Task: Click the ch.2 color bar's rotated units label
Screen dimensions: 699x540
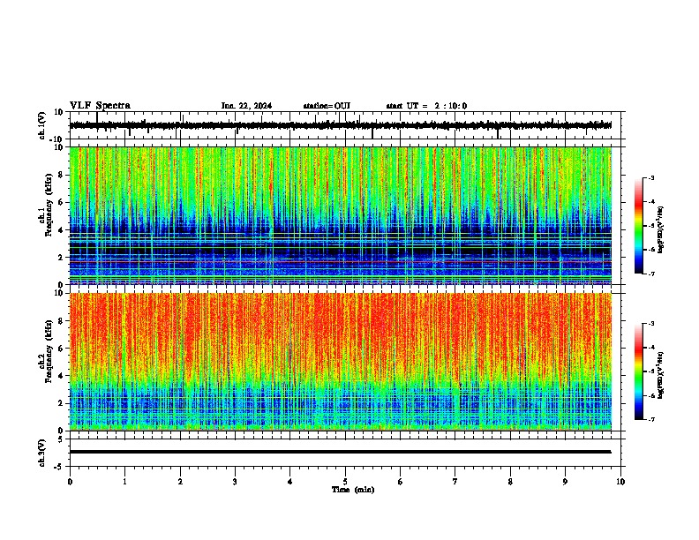Action: pyautogui.click(x=661, y=375)
